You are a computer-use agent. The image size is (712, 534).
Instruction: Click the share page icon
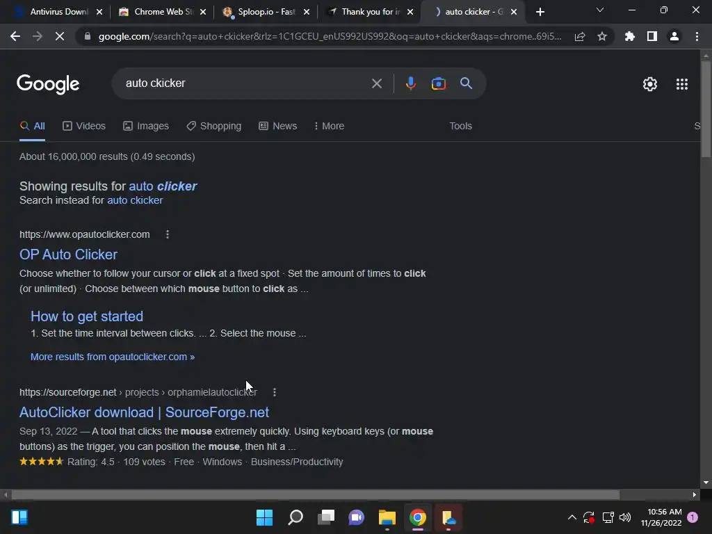pyautogui.click(x=580, y=36)
